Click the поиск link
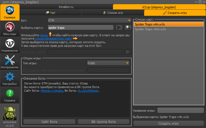Image resolution: width=206 pixels, height=128 pixels. (44, 35)
